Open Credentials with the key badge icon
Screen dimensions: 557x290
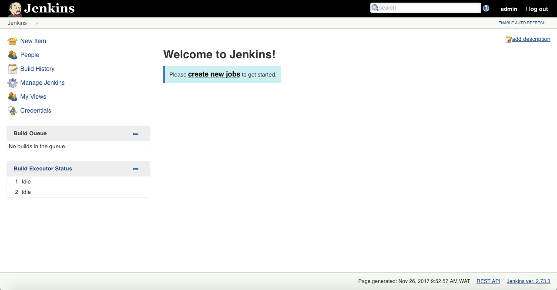tap(12, 110)
